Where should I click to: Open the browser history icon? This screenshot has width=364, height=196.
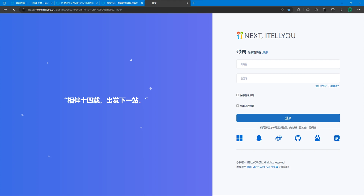tap(333, 10)
